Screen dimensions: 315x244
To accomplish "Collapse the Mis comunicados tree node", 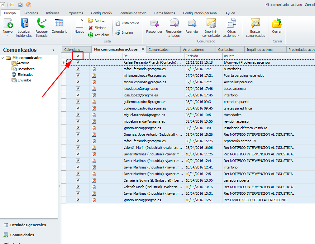I will (x=3, y=58).
